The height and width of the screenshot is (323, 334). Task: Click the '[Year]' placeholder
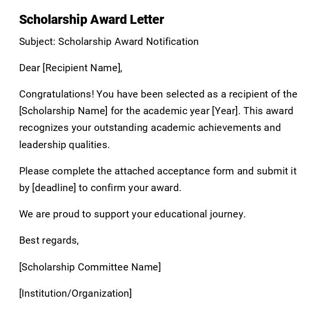click(226, 111)
